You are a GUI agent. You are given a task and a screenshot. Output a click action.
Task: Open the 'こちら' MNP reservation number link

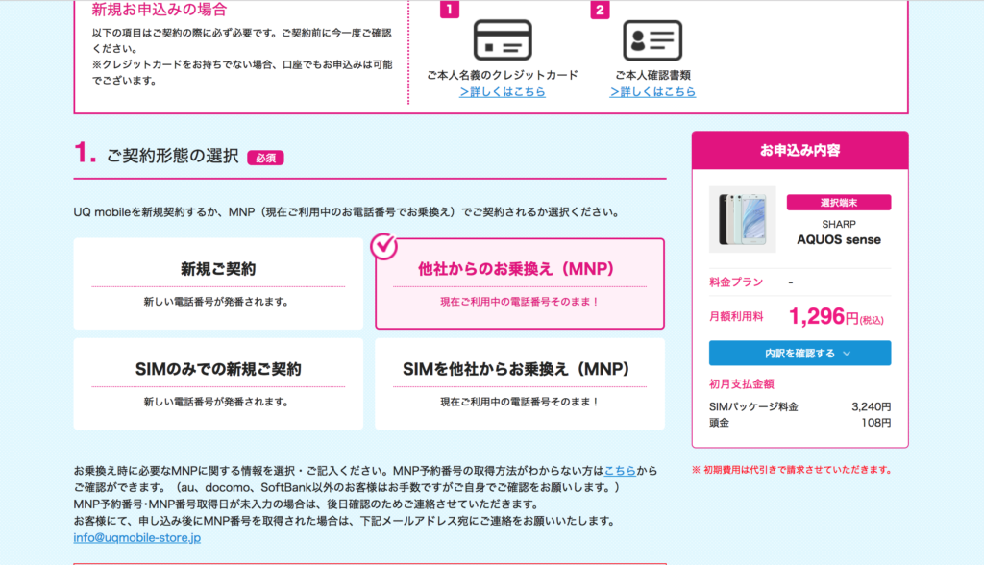[620, 470]
